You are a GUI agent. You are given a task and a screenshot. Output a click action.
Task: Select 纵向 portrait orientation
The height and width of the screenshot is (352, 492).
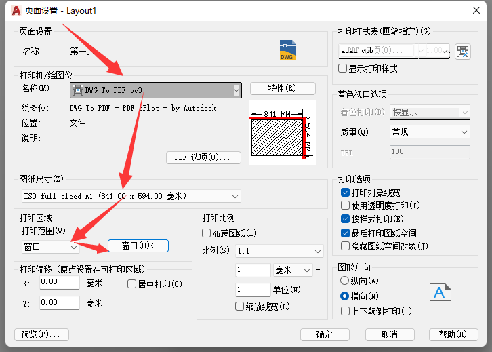click(344, 280)
